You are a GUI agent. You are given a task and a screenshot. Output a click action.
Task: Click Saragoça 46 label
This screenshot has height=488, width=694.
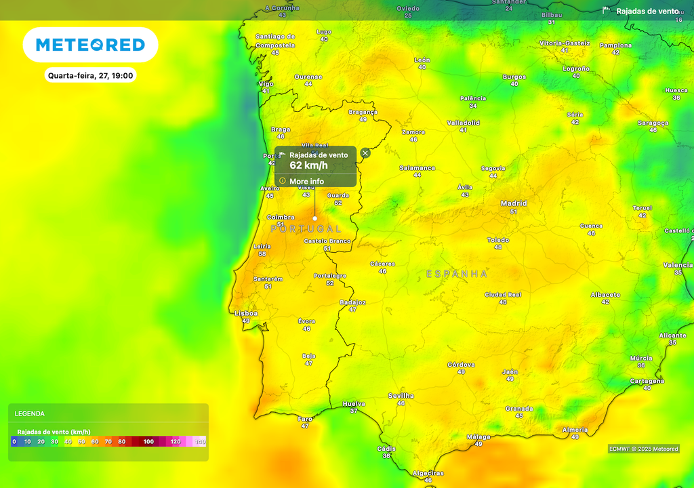point(653,127)
